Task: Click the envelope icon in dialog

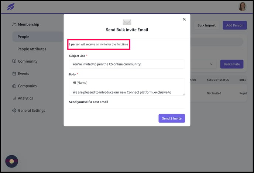Action: pyautogui.click(x=127, y=22)
